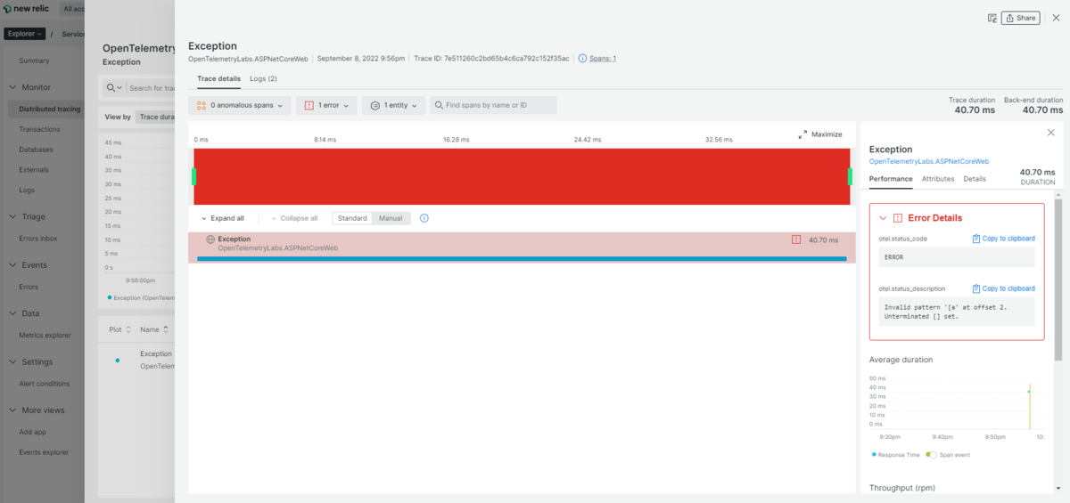
Task: Copy otel.status_code to clipboard
Action: [1003, 239]
